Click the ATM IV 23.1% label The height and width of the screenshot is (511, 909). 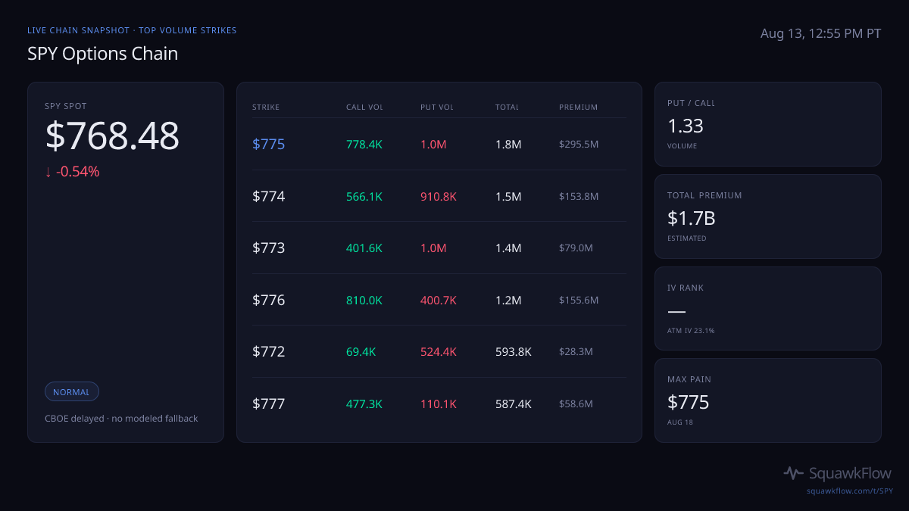tap(691, 330)
